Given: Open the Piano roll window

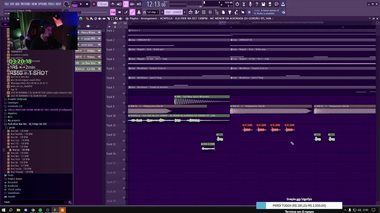Looking at the screenshot, I should [x=197, y=12].
